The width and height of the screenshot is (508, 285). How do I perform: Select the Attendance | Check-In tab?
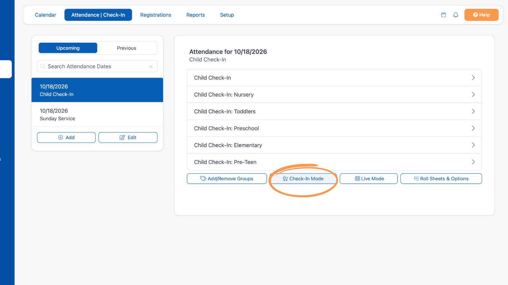(98, 15)
